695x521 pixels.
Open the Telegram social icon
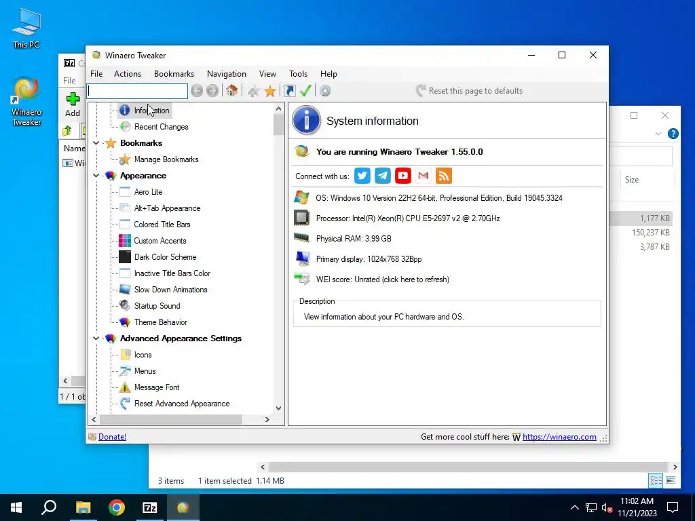coord(383,176)
